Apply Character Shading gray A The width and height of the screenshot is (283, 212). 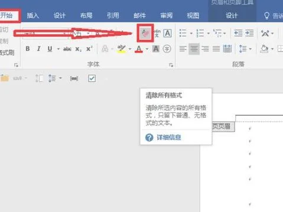[x=156, y=49]
